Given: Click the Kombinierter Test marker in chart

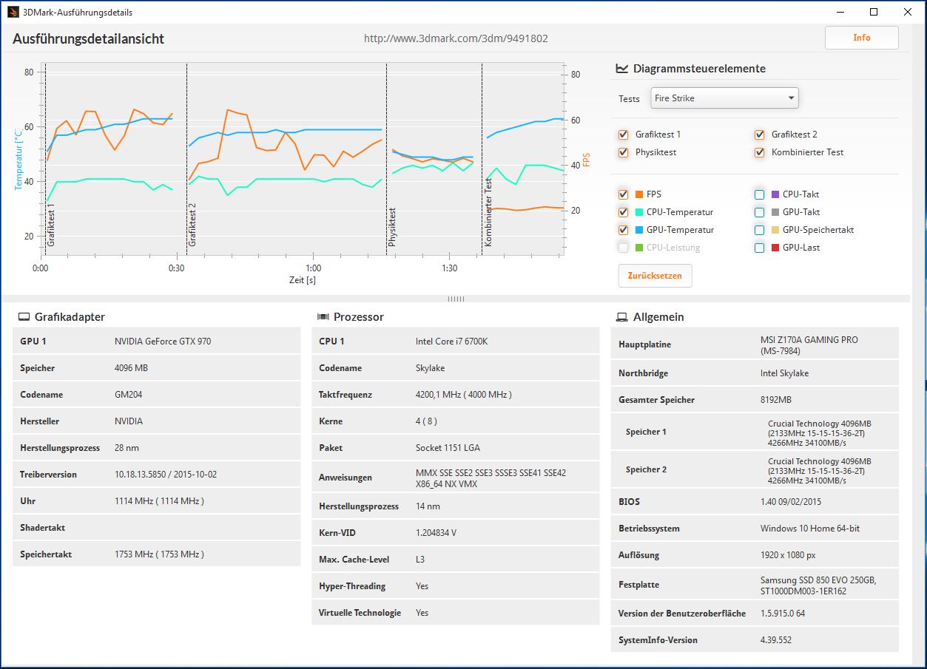Looking at the screenshot, I should click(488, 212).
